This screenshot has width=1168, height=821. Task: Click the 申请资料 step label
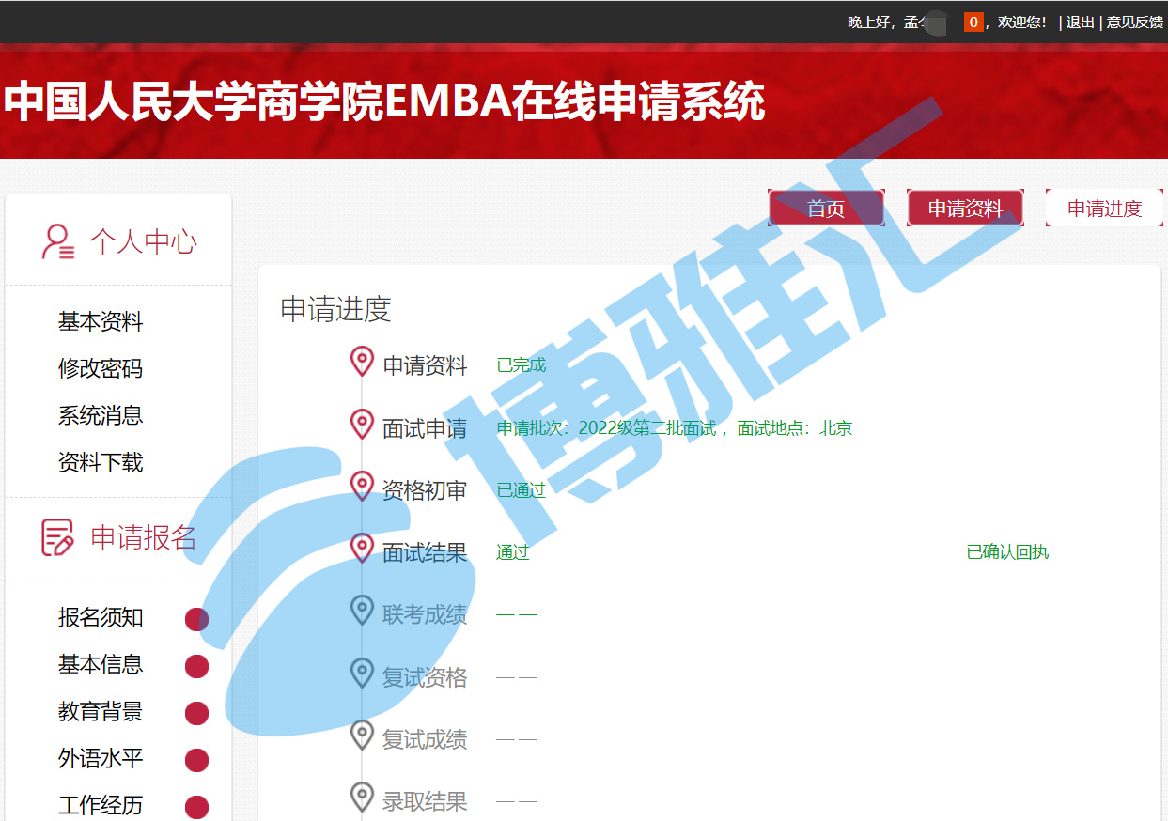click(425, 366)
